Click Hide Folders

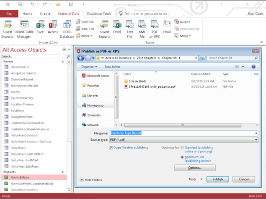coord(91,180)
